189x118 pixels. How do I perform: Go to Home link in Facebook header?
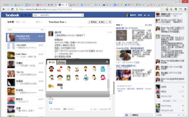[x=140, y=15]
